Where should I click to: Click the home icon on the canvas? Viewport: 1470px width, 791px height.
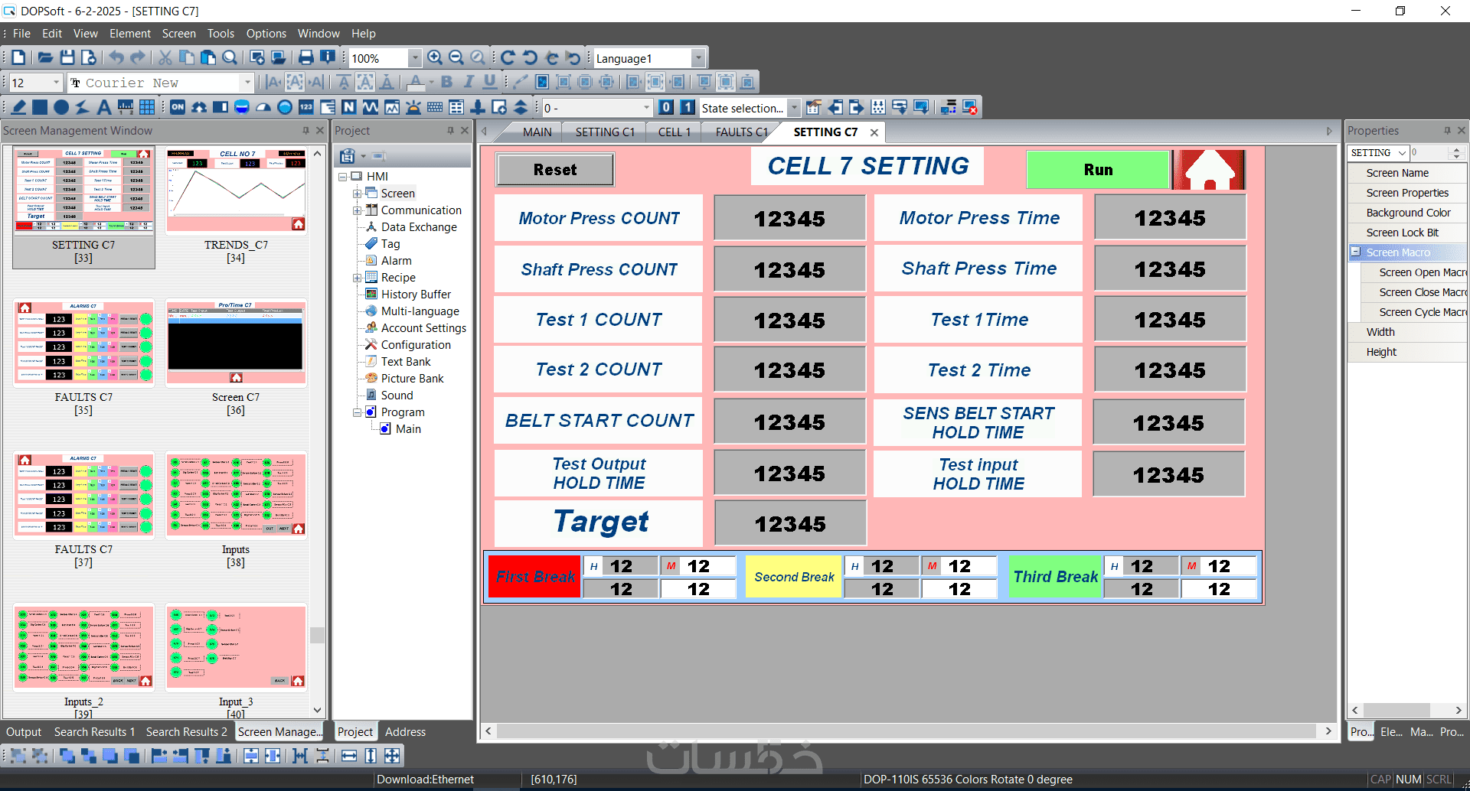click(1210, 169)
